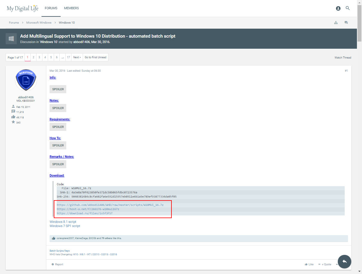This screenshot has height=274, width=362.
Task: Click Watch Thread link
Action: pyautogui.click(x=343, y=58)
